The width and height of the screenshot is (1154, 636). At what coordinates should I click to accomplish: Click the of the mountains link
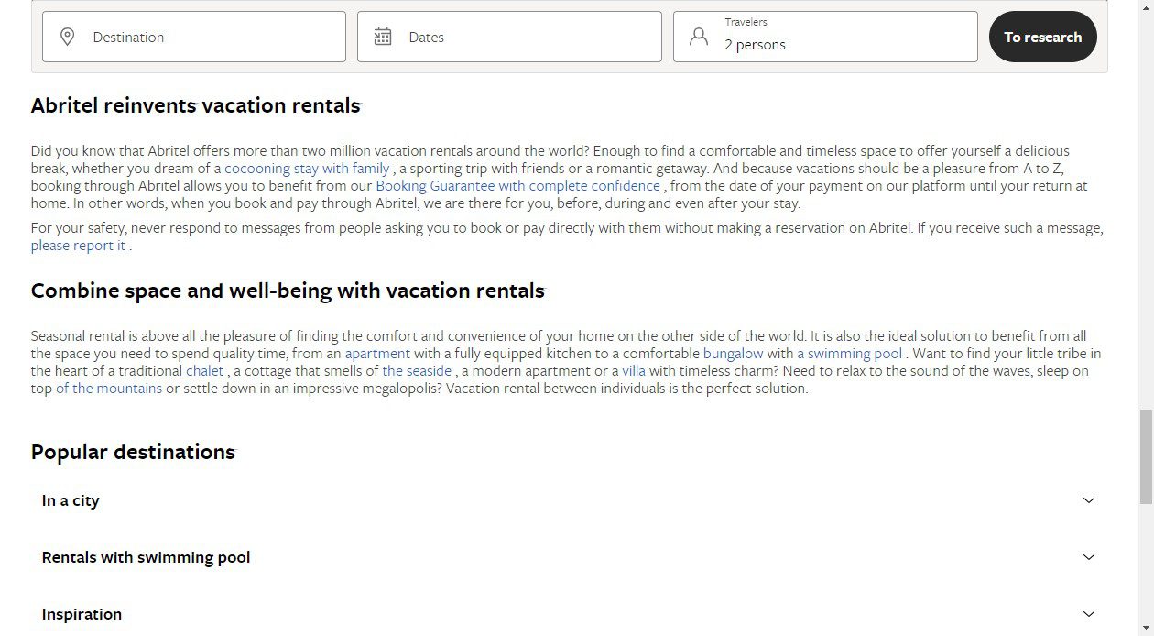(109, 389)
